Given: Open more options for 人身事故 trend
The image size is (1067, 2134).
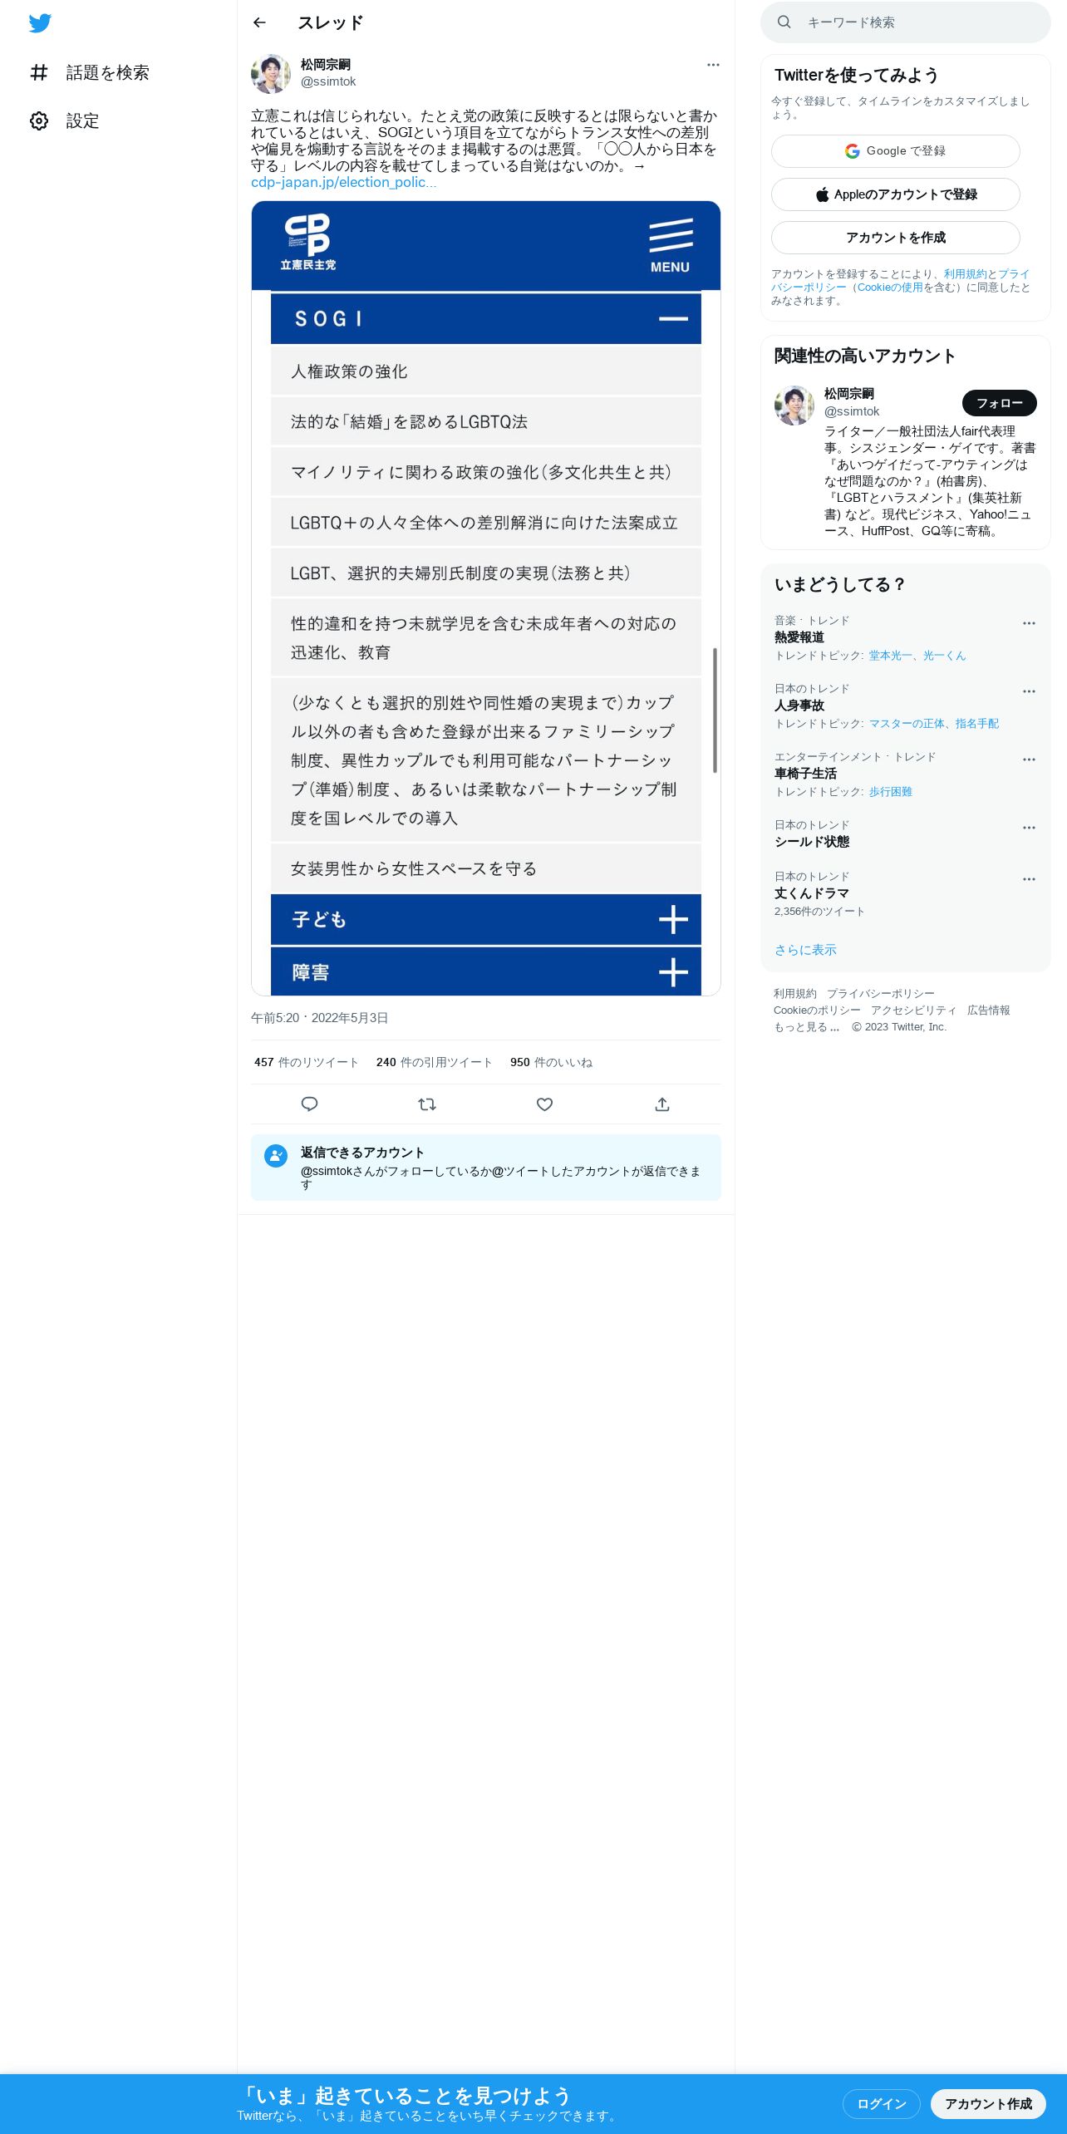Looking at the screenshot, I should coord(1029,691).
